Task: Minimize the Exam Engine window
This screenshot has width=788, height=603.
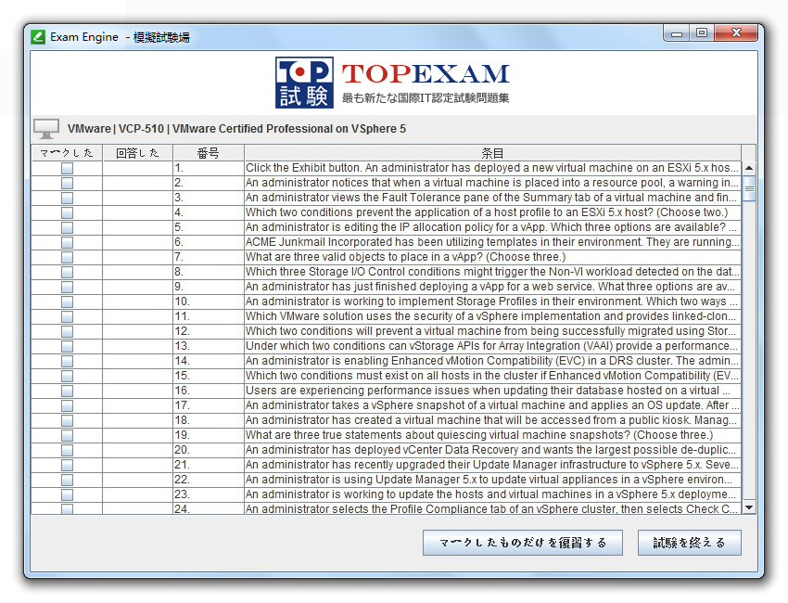Action: point(677,33)
